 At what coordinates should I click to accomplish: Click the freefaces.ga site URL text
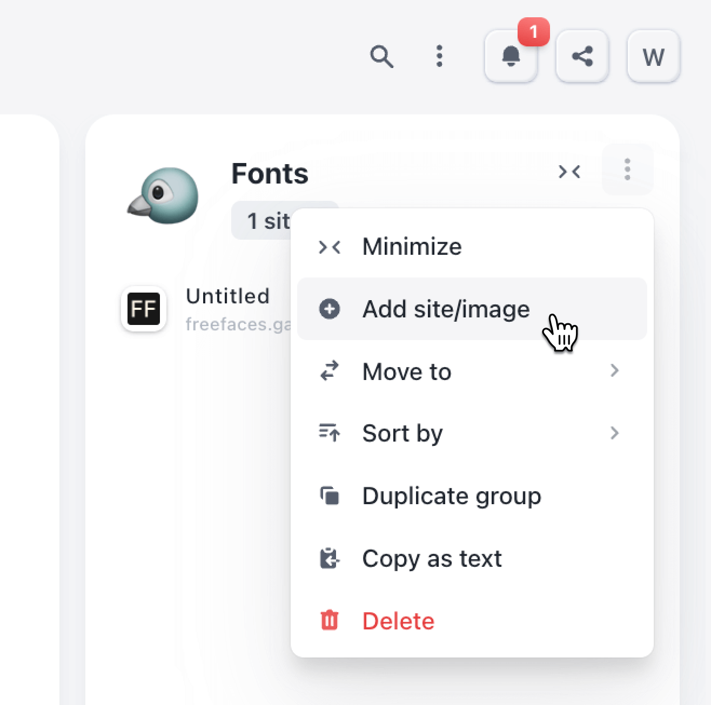pos(238,324)
